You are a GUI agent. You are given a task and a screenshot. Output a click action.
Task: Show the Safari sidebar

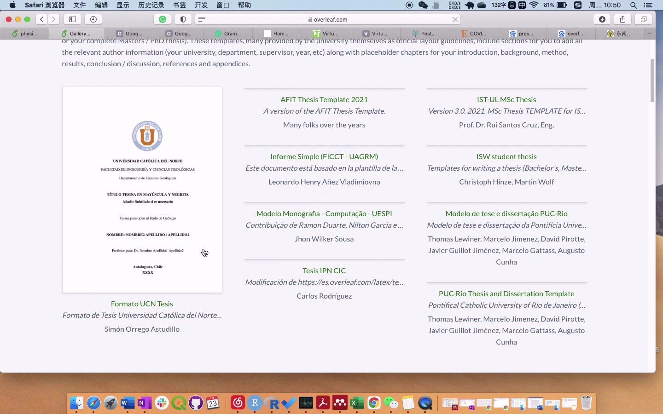coord(72,19)
